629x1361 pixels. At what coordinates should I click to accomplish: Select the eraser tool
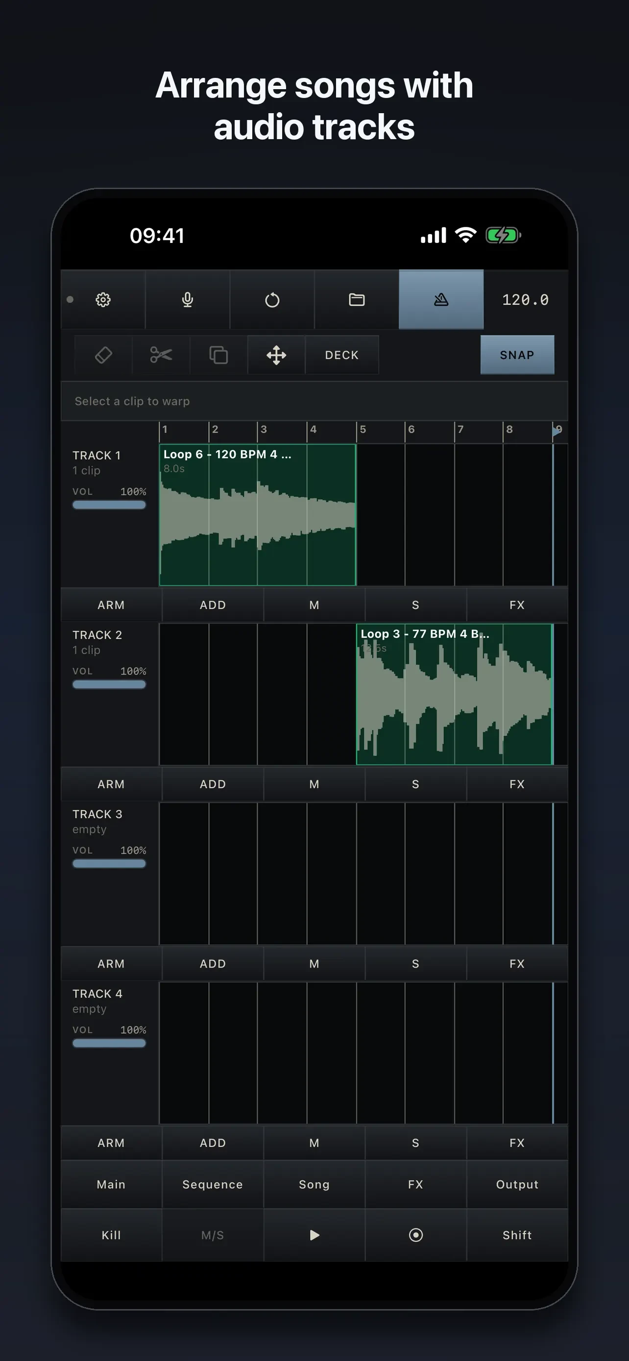tap(103, 355)
